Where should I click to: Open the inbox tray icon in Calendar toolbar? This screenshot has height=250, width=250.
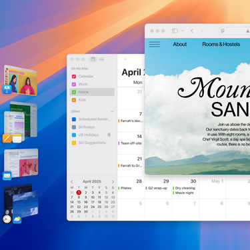[x=101, y=59]
